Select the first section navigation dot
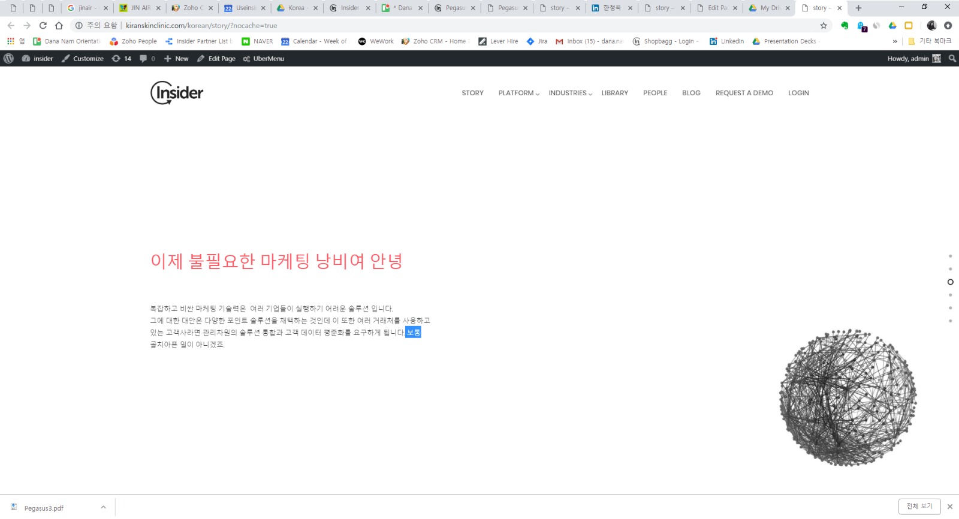The height and width of the screenshot is (519, 959). tap(950, 256)
